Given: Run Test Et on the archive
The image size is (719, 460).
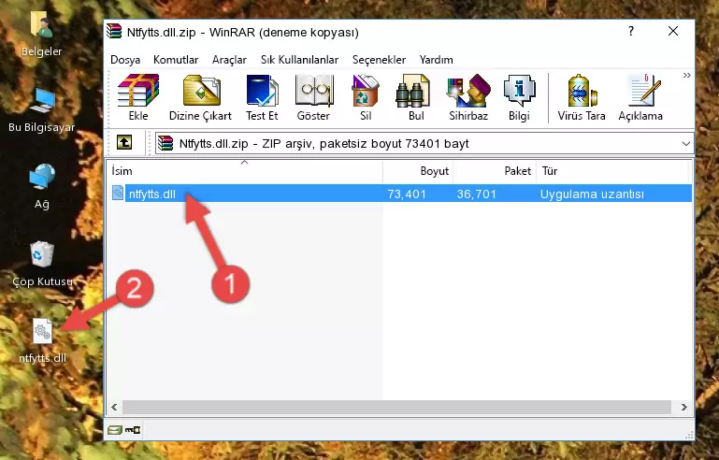Looking at the screenshot, I should pos(262,97).
